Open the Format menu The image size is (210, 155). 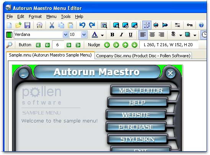[x=35, y=16]
